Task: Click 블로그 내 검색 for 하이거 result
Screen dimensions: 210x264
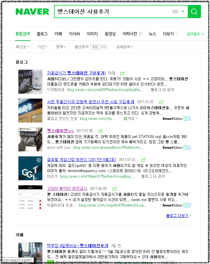Action: click(153, 176)
